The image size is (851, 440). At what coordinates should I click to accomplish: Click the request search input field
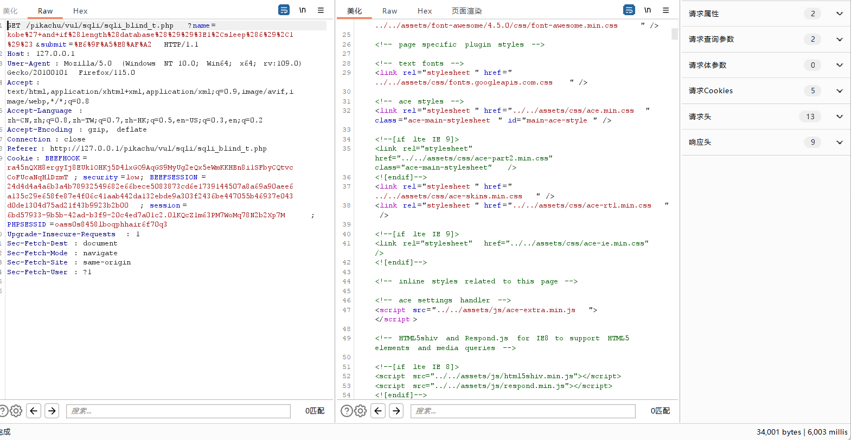[x=178, y=411]
